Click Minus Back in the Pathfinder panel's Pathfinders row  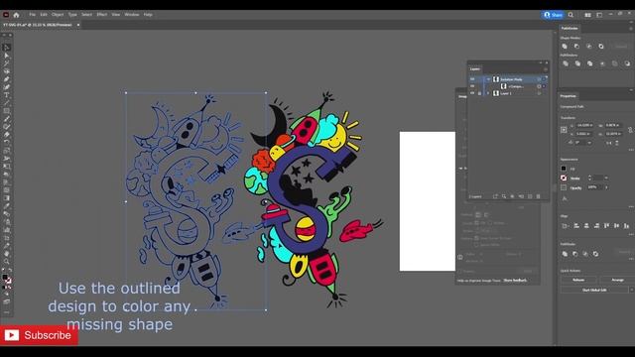(627, 63)
